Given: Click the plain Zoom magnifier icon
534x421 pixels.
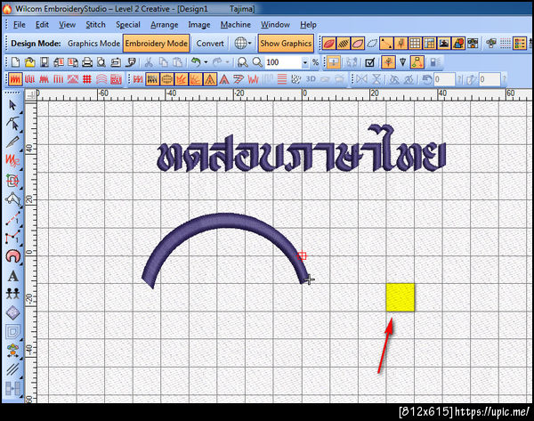Looking at the screenshot, I should click(x=257, y=62).
